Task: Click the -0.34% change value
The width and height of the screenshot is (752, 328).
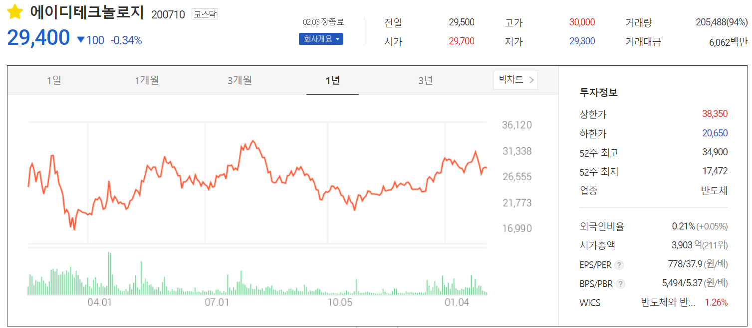Action: [x=126, y=40]
